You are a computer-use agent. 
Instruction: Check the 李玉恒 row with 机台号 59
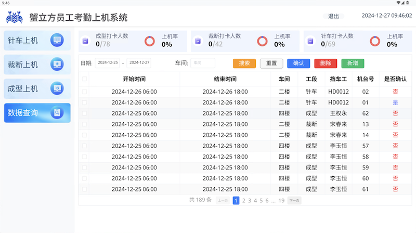[x=84, y=167]
